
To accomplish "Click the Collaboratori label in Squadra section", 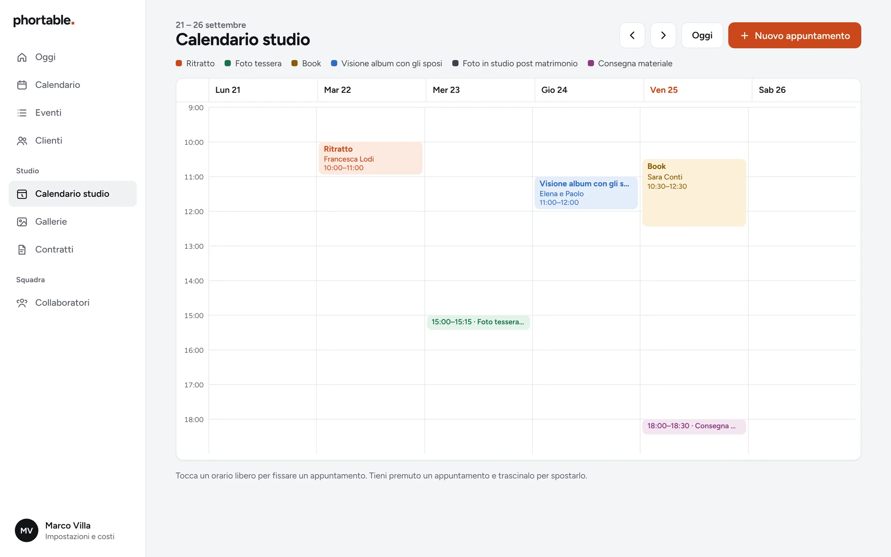I will [62, 303].
